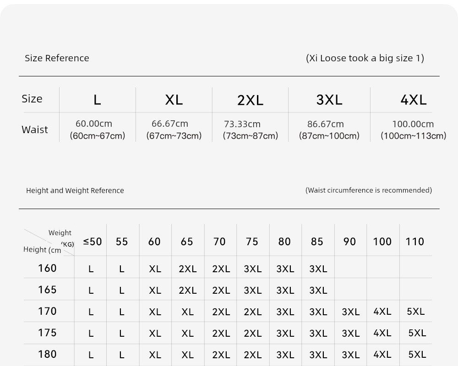Click the Waist row label

click(x=35, y=129)
